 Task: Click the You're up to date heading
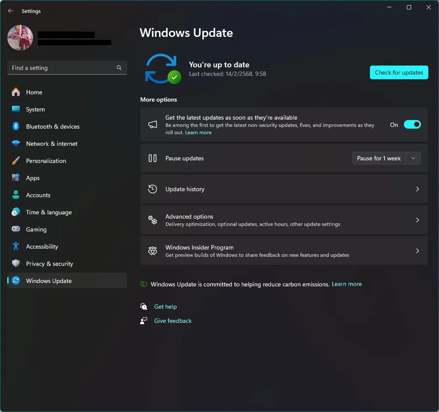[x=219, y=65]
